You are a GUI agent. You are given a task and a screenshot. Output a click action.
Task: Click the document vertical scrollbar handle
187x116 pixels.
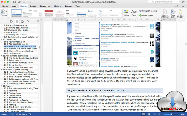[x=186, y=44]
